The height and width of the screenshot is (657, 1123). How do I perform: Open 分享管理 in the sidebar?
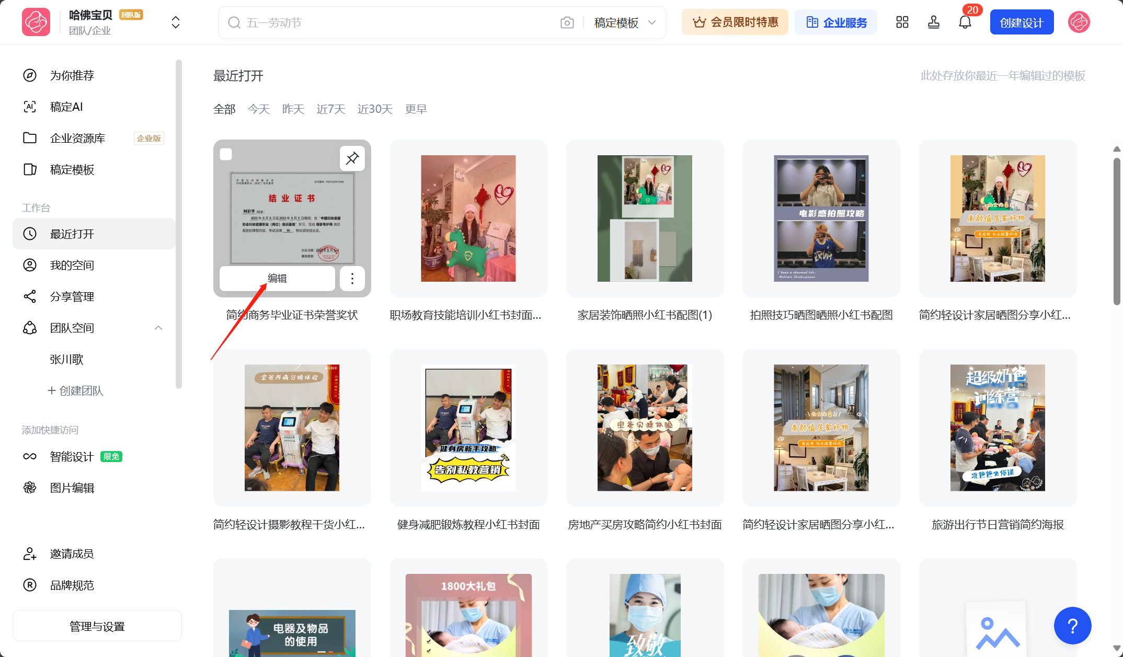click(72, 296)
